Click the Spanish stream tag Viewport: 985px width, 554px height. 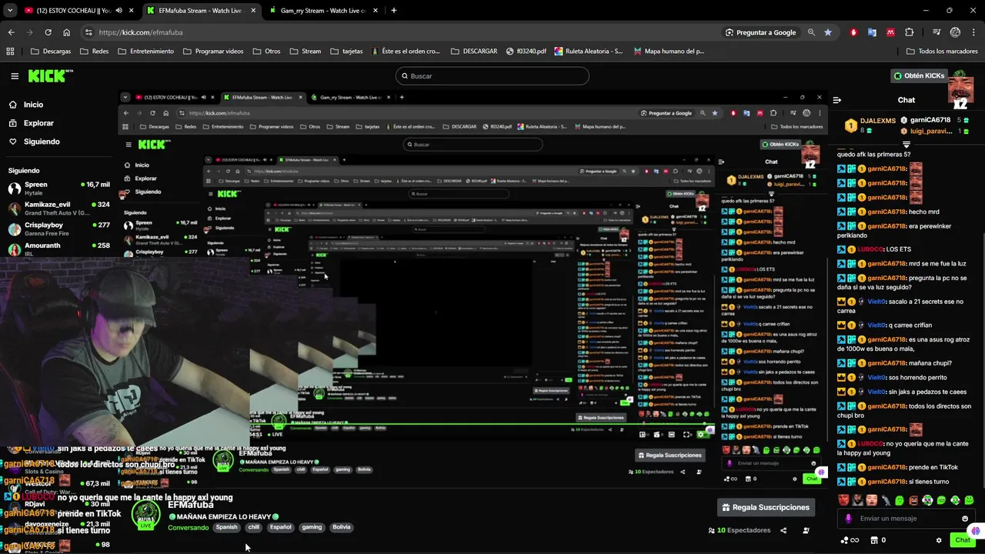(x=226, y=527)
